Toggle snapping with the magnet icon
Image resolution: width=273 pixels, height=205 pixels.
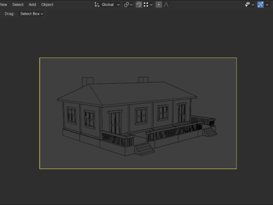coord(139,5)
